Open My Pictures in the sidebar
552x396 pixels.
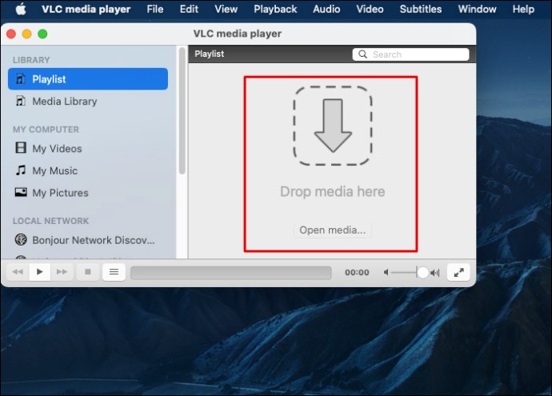[59, 193]
